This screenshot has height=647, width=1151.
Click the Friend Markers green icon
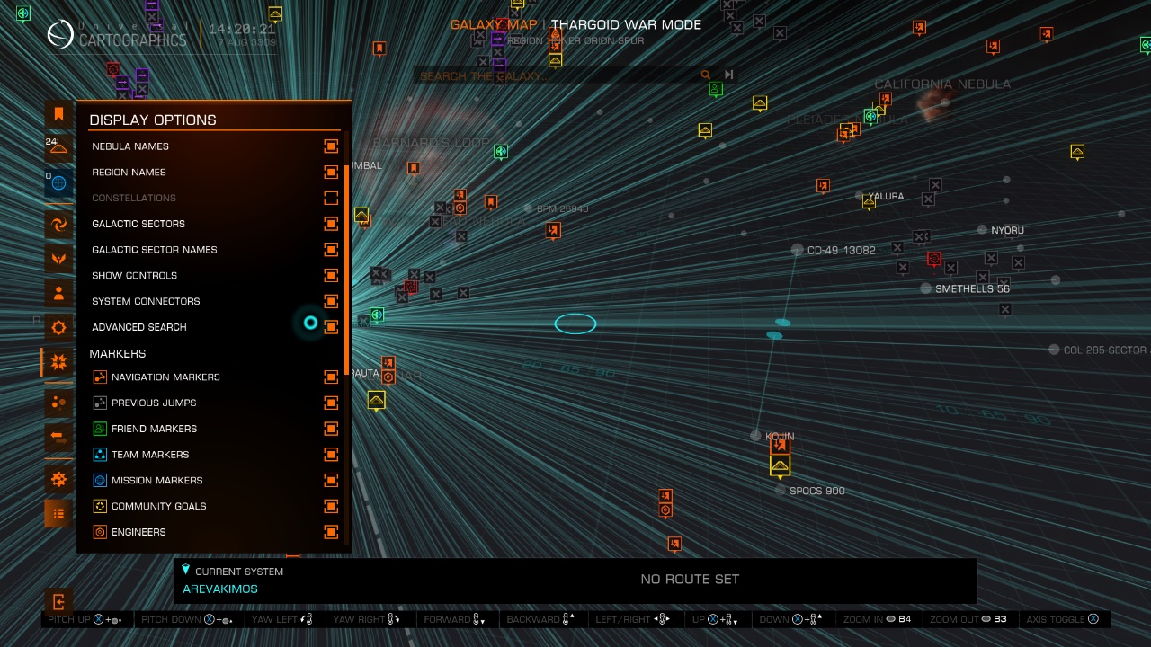coord(100,429)
